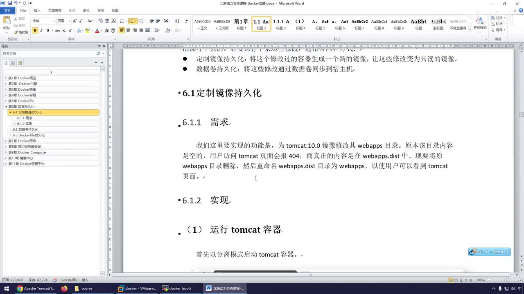Expand 6.2 数据卷持久化 node
This screenshot has height=294, width=524.
(x=10, y=129)
